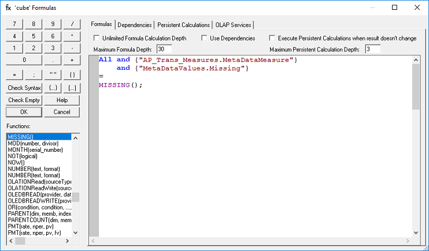Select OLATIONRead function
Image resolution: width=429 pixels, height=251 pixels.
39,182
